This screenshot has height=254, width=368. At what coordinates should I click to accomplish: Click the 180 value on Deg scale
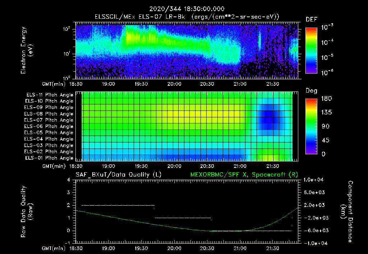tap(326, 99)
